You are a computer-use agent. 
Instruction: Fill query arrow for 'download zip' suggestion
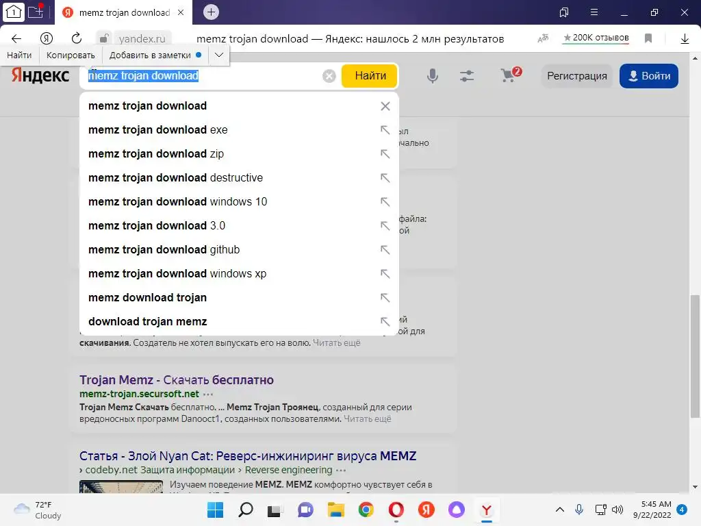click(385, 154)
